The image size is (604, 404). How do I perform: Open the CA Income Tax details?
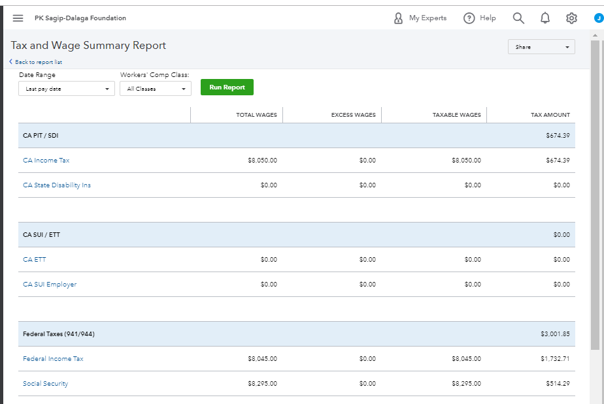[x=46, y=160]
